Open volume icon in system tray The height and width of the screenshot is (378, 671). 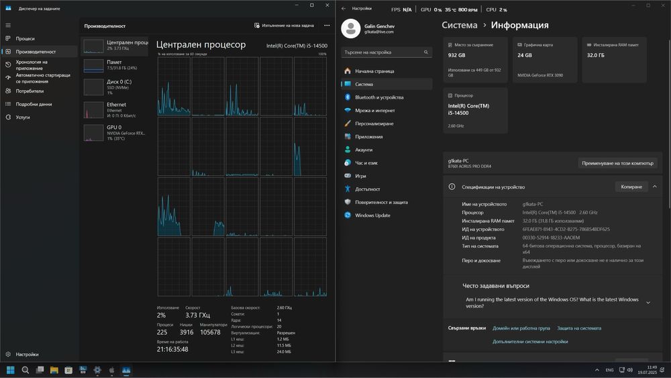point(630,370)
